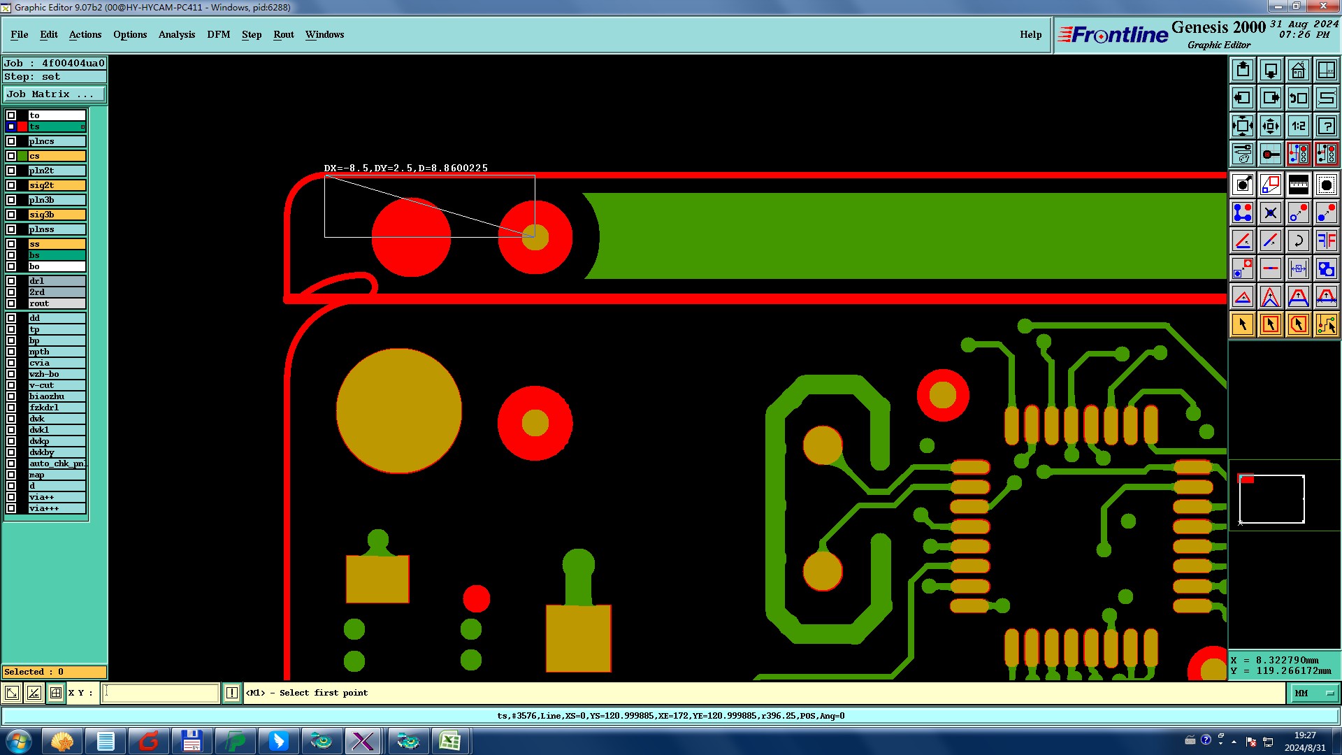Pick the single select arrow tool
The width and height of the screenshot is (1342, 755).
(x=1242, y=324)
